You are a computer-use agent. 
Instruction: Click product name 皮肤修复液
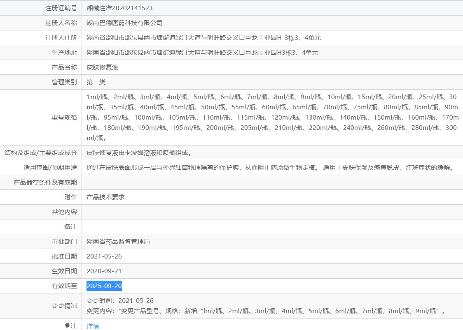(103, 67)
